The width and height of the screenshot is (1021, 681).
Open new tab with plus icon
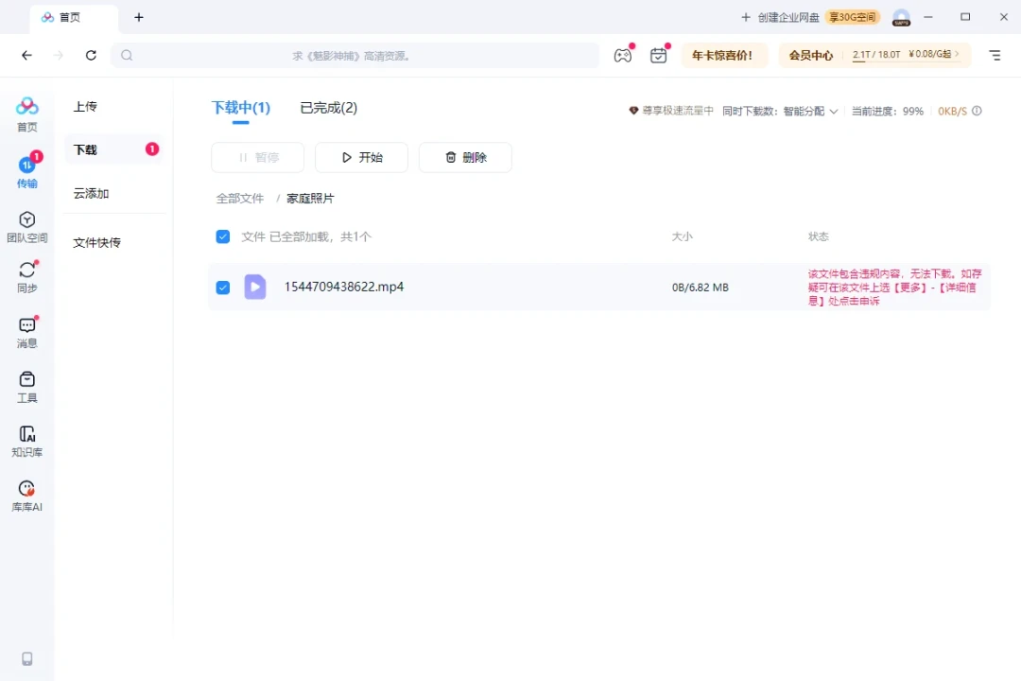(139, 18)
